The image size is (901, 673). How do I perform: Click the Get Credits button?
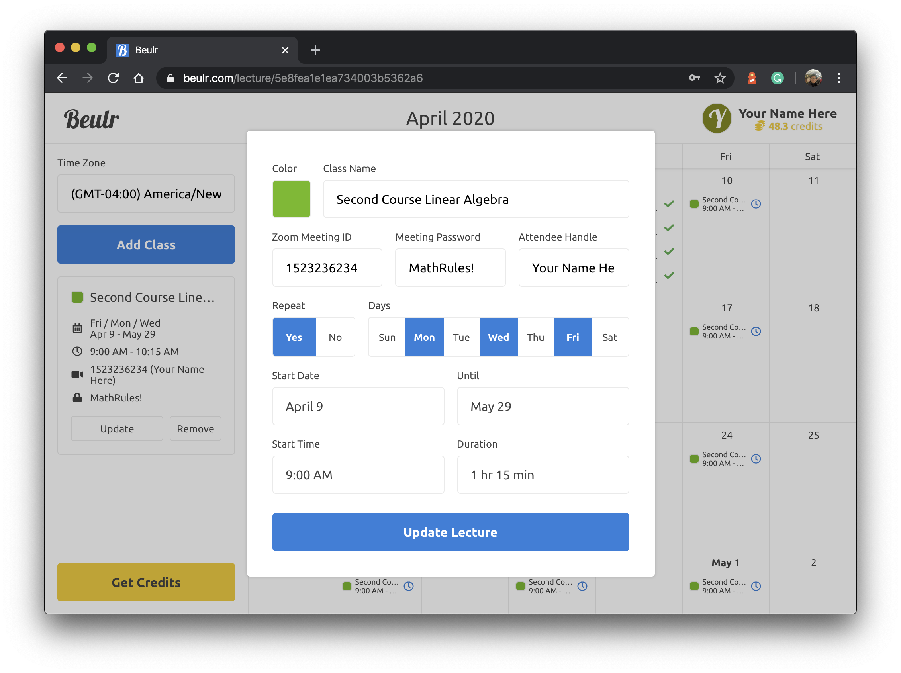(x=146, y=582)
